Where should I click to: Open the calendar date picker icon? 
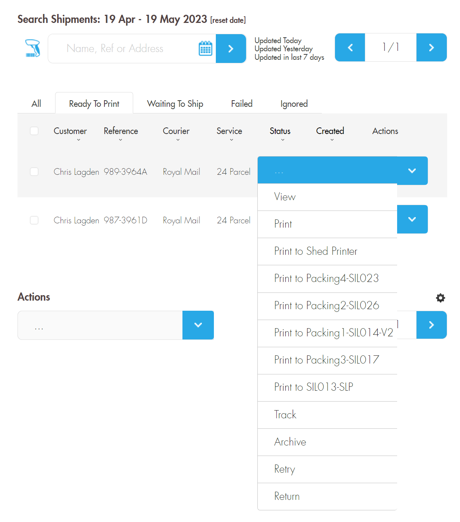coord(205,49)
